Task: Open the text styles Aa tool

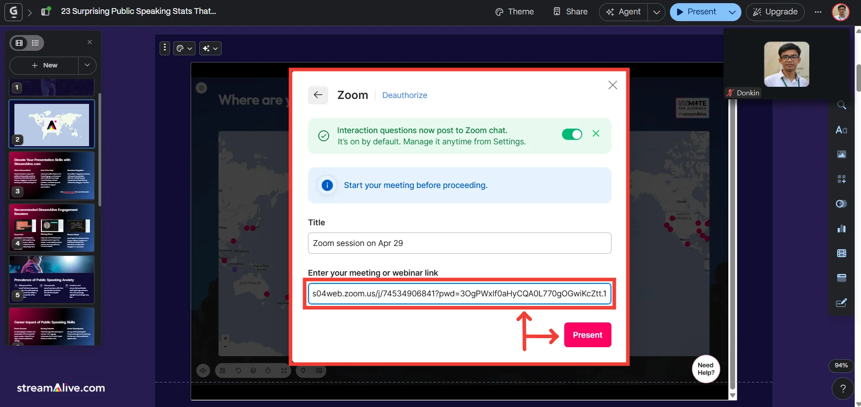Action: (842, 130)
